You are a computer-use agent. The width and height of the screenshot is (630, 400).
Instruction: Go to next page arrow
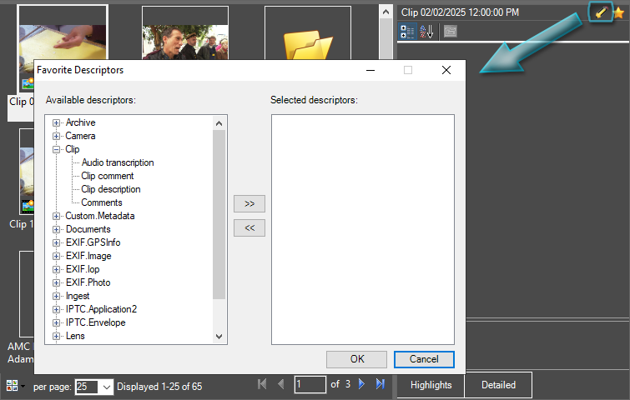pos(361,384)
